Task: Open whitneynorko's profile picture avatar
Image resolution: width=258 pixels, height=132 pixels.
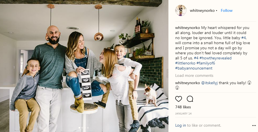Action: tap(181, 10)
